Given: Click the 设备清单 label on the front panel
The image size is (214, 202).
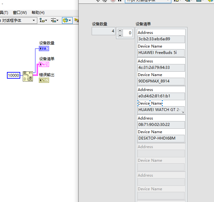Looking at the screenshot, I should click(x=143, y=24).
